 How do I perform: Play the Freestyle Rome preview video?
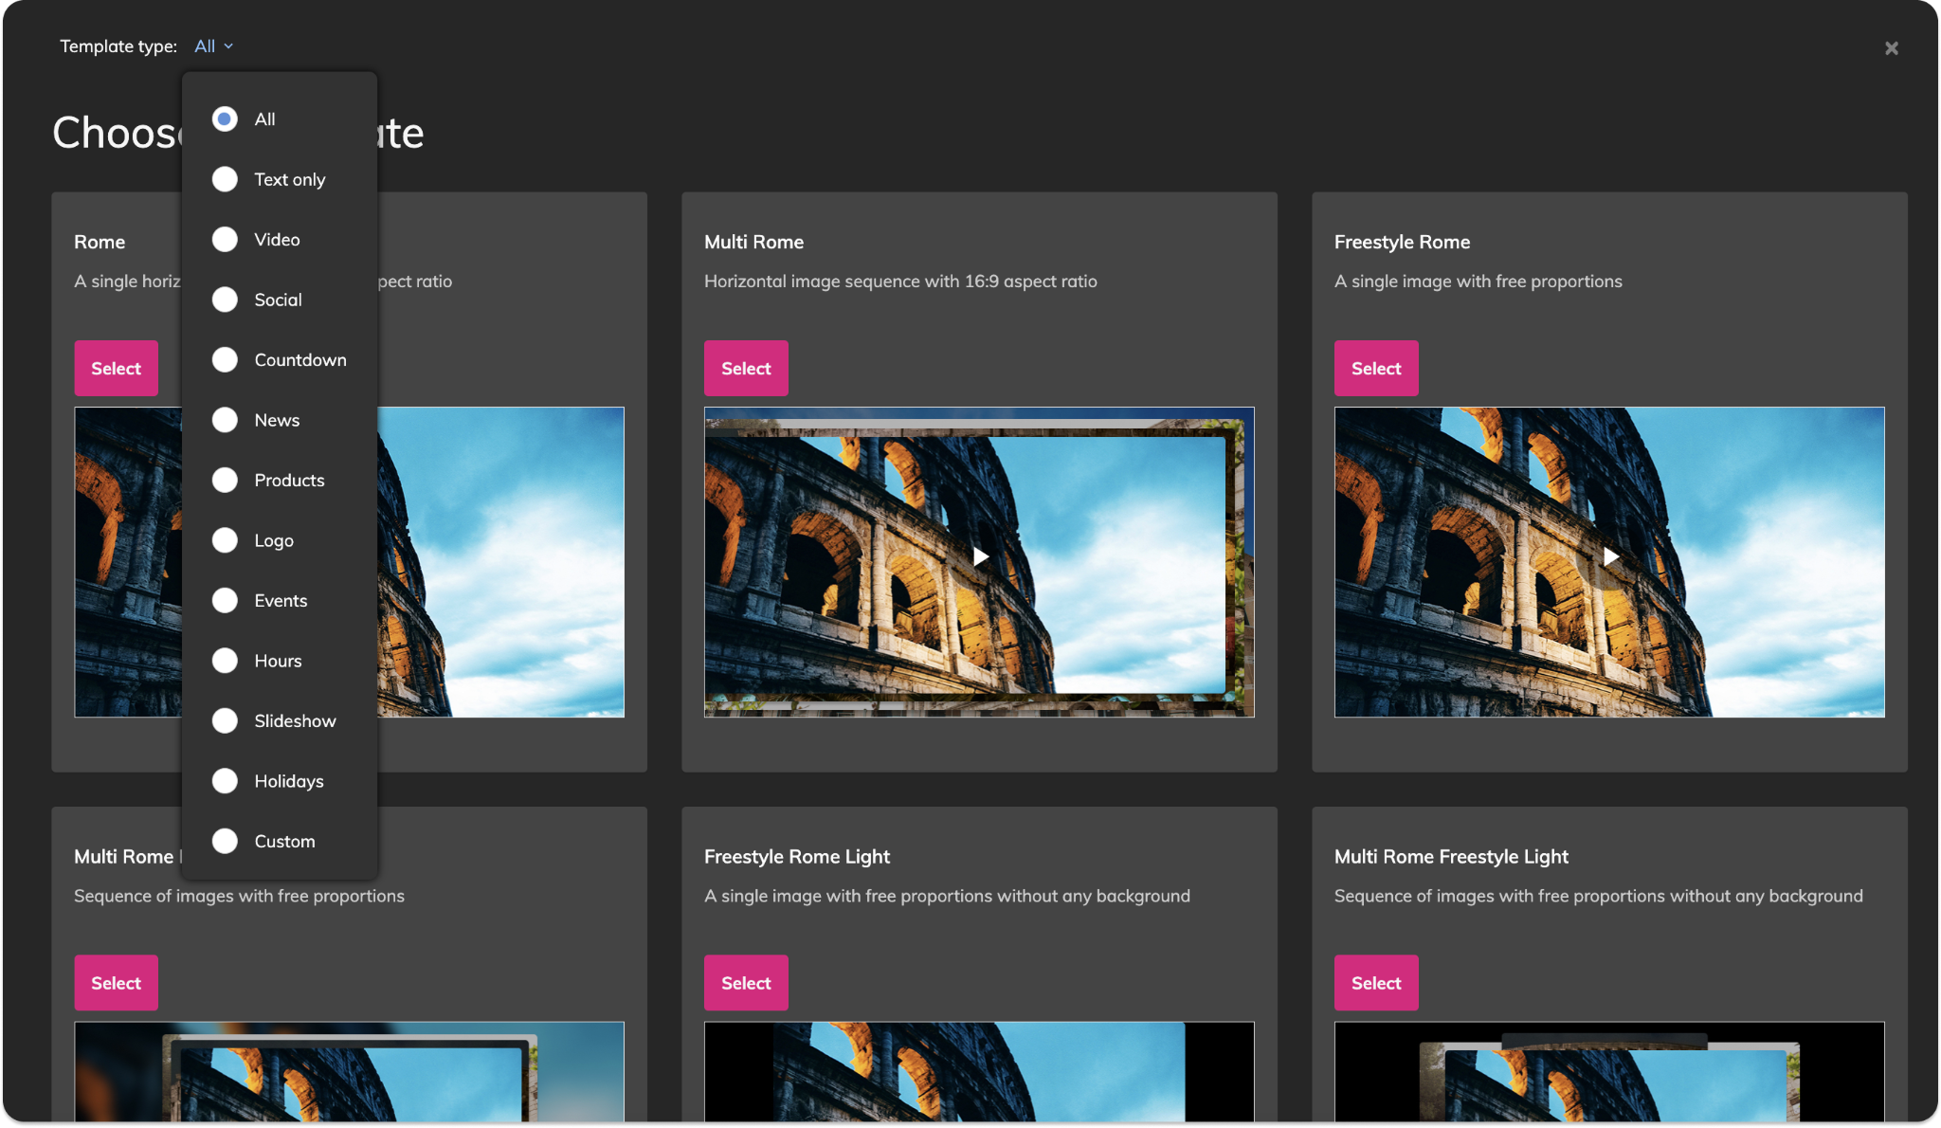pos(1610,556)
